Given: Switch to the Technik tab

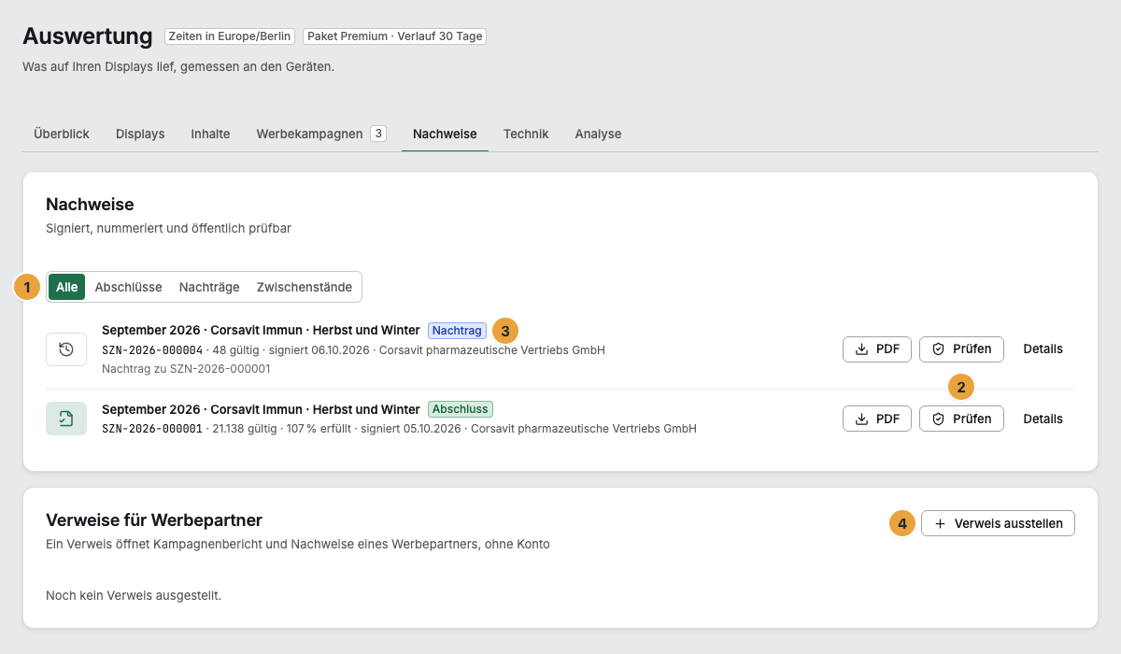Looking at the screenshot, I should tap(526, 134).
